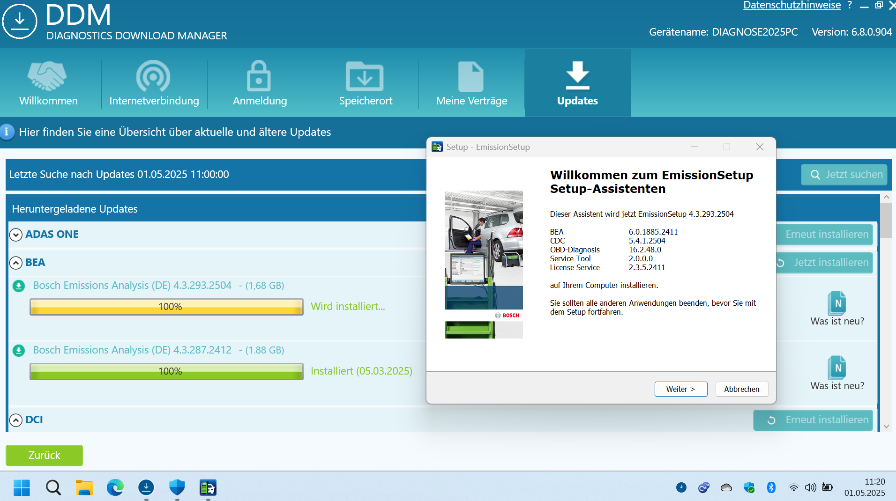Click the Bluetooth tray icon
The image size is (896, 501).
click(x=771, y=487)
